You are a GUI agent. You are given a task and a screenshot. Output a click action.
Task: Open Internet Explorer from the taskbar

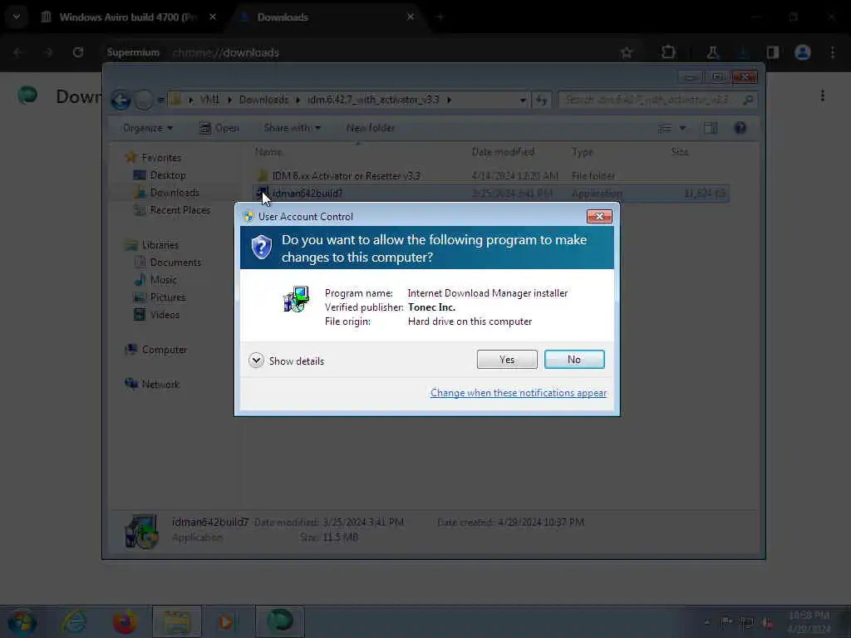click(x=74, y=621)
